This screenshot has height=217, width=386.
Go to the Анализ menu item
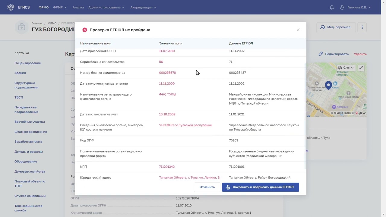(x=78, y=7)
